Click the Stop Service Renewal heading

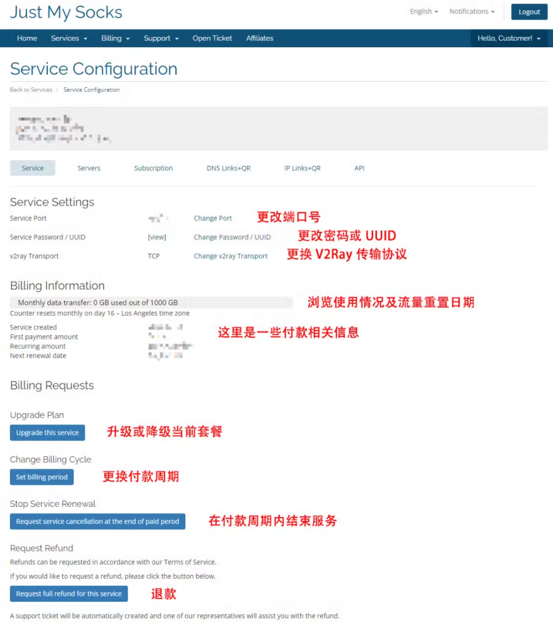tap(53, 504)
